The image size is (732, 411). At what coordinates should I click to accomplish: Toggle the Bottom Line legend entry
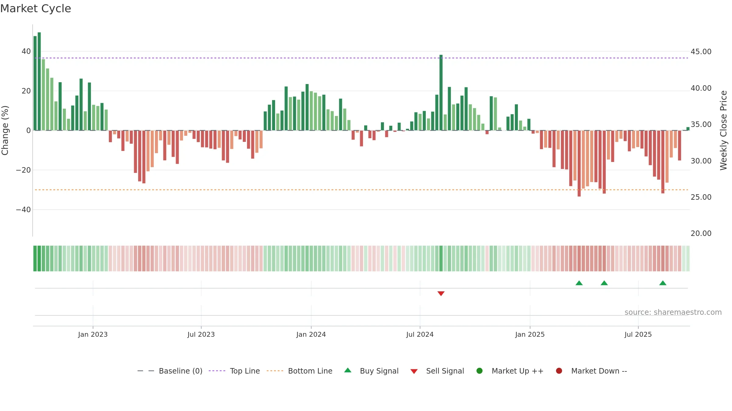point(300,371)
